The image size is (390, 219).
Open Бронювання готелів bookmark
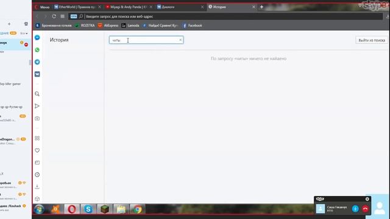54,26
